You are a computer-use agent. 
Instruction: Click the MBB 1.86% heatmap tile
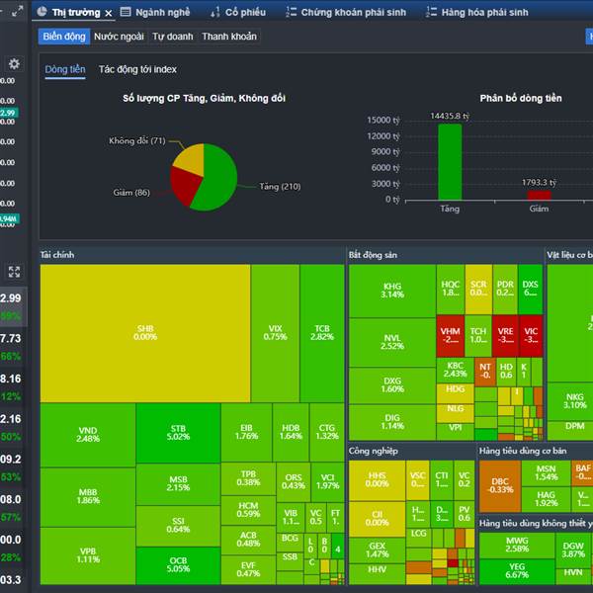pyautogui.click(x=88, y=497)
